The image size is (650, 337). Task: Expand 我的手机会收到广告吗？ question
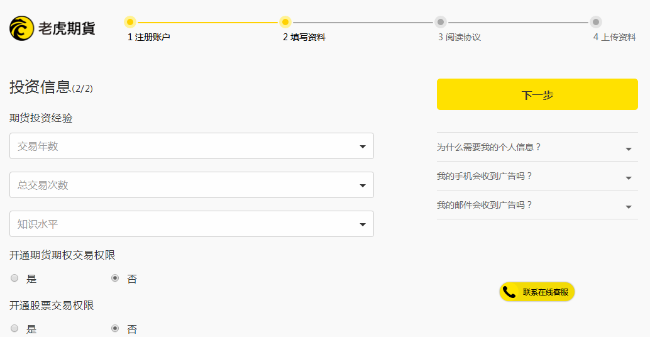pos(537,176)
